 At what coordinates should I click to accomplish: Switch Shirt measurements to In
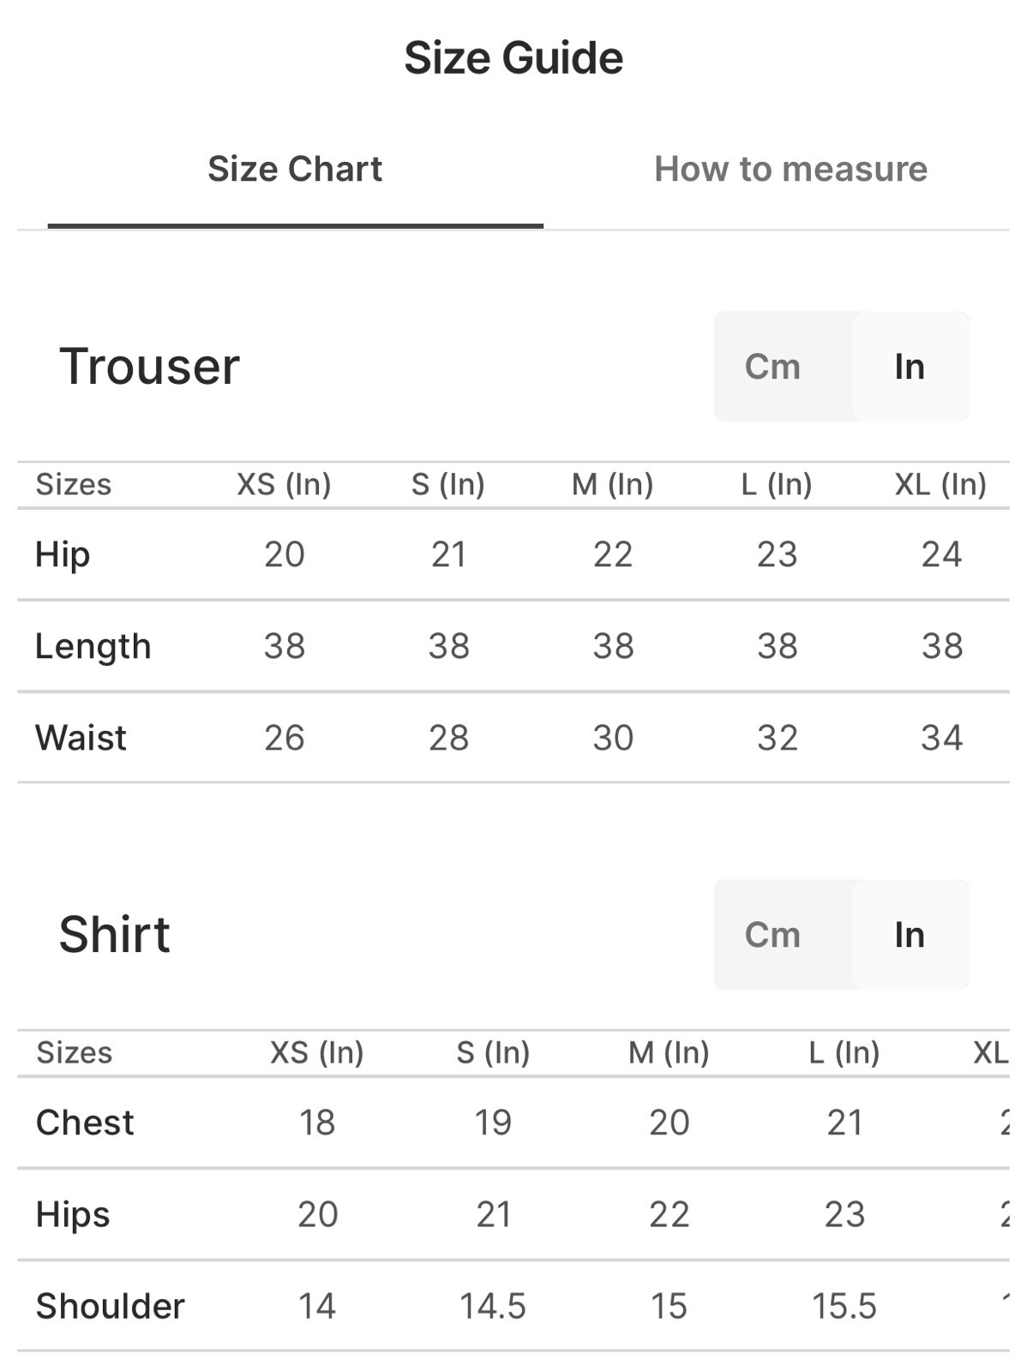tap(910, 935)
